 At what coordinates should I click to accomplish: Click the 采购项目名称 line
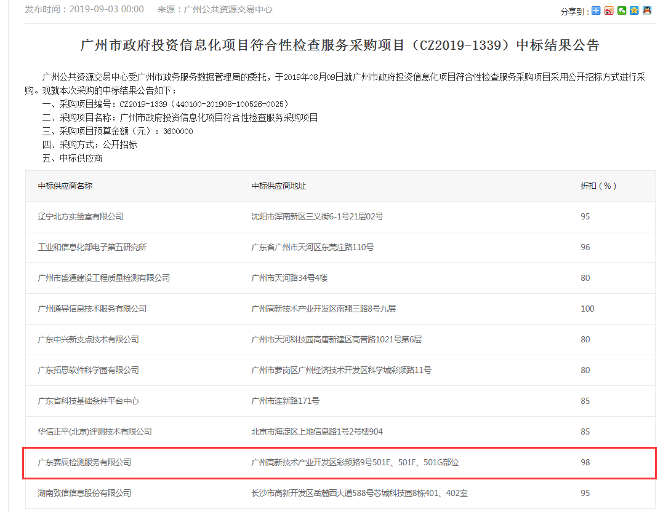pyautogui.click(x=180, y=118)
